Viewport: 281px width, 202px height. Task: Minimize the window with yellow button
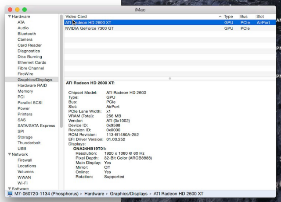(x=17, y=10)
